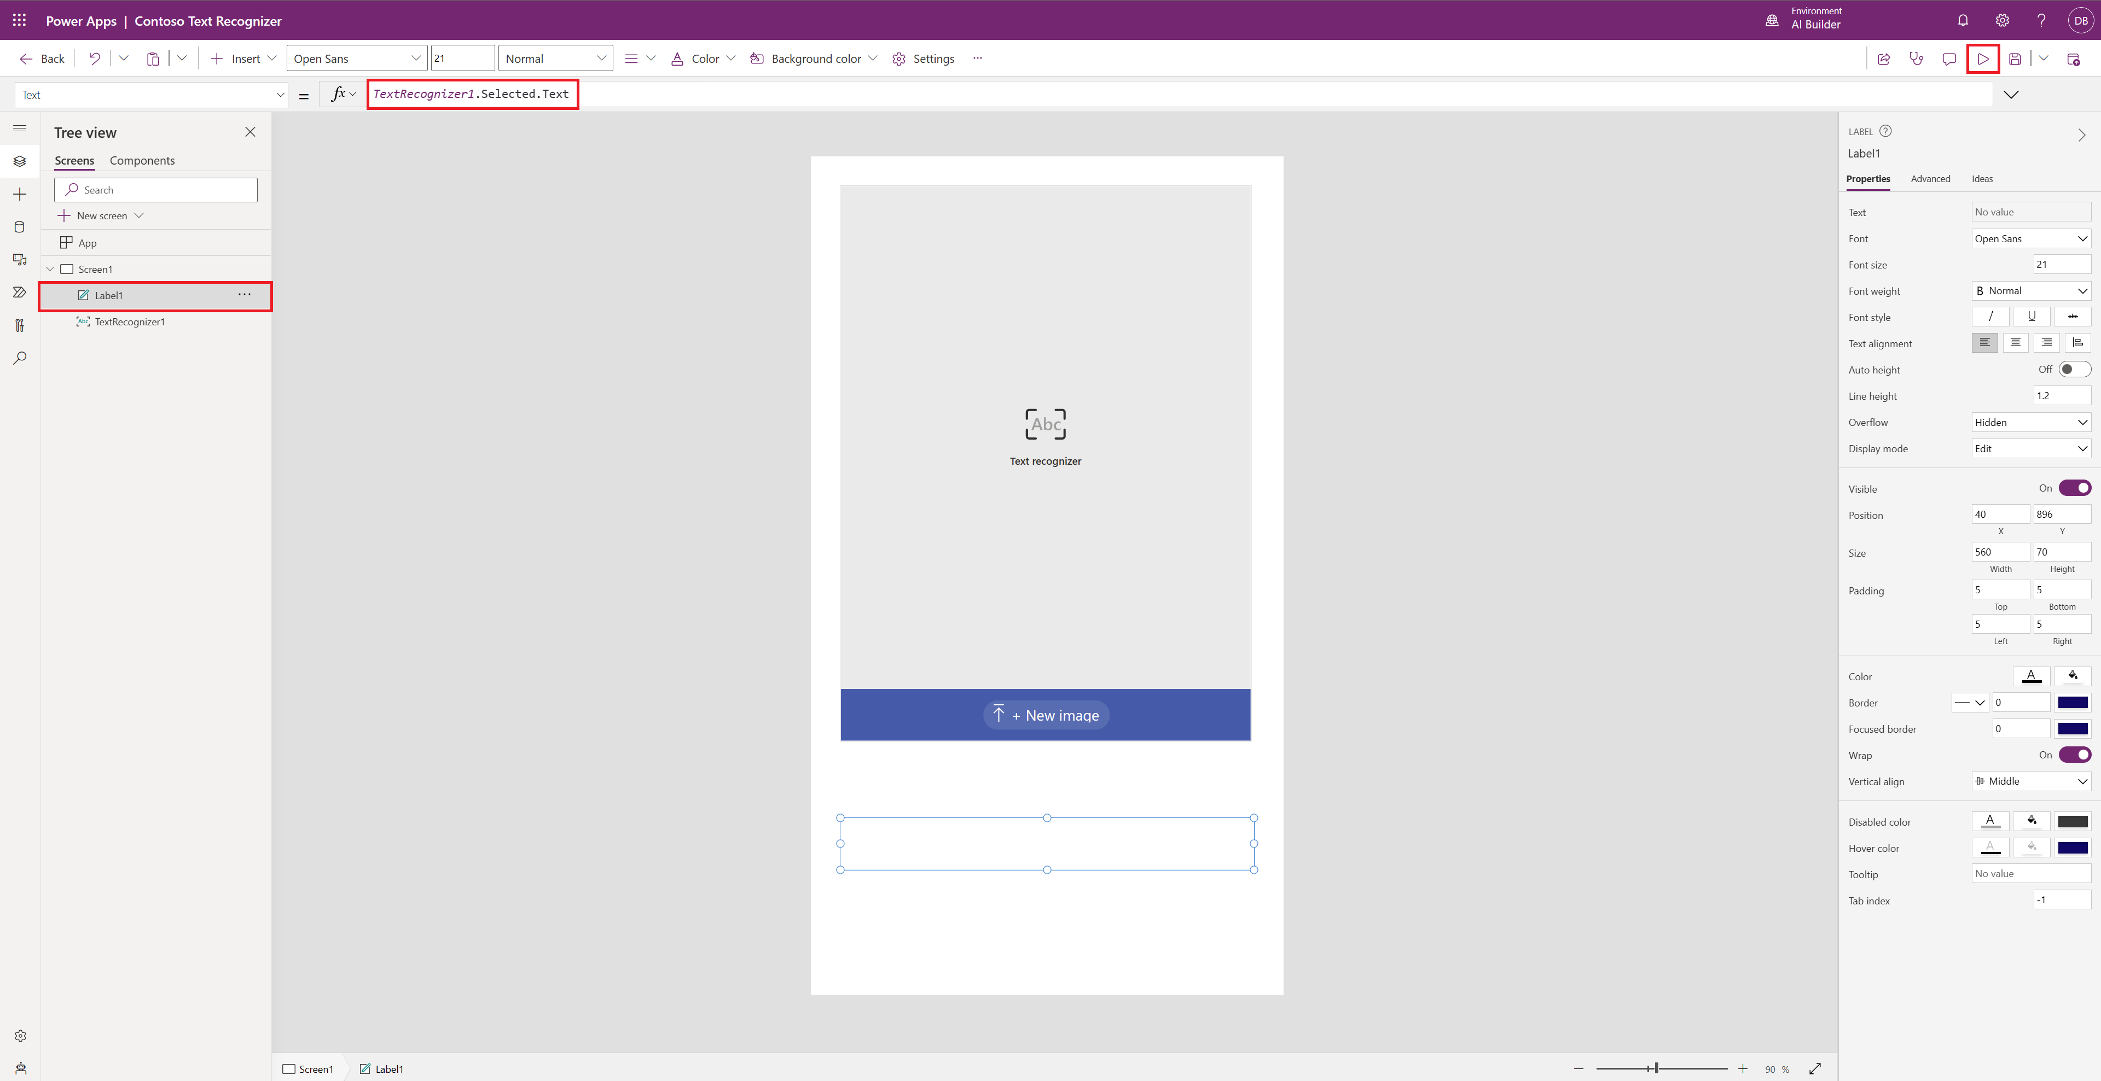2101x1081 pixels.
Task: Click the data sources icon in sidebar
Action: click(x=18, y=226)
